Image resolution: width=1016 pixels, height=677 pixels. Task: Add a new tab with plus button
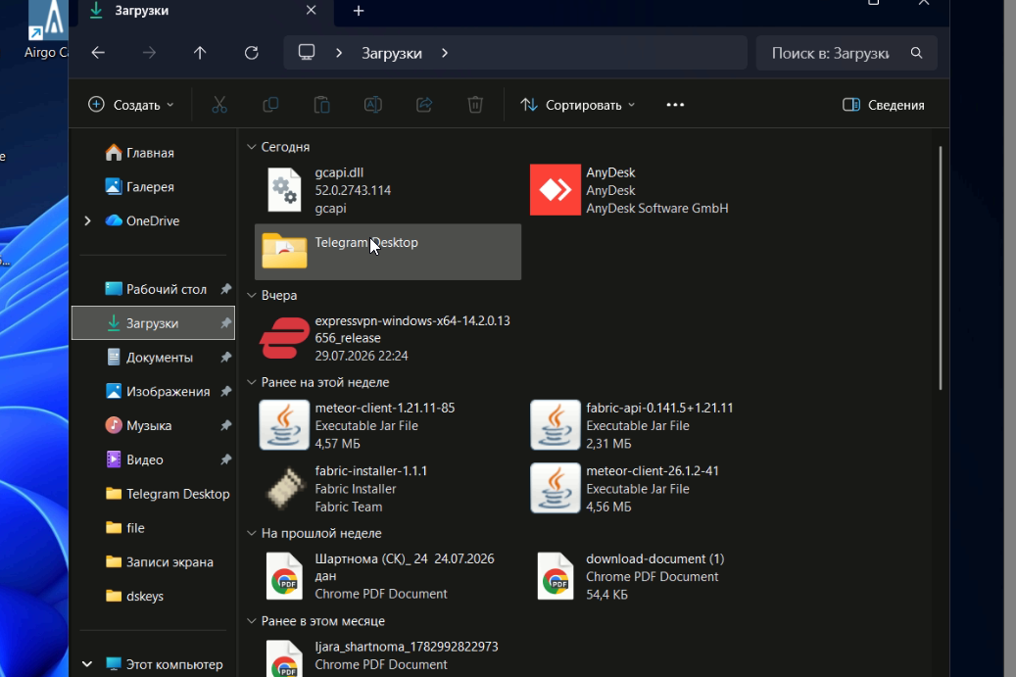(x=359, y=11)
